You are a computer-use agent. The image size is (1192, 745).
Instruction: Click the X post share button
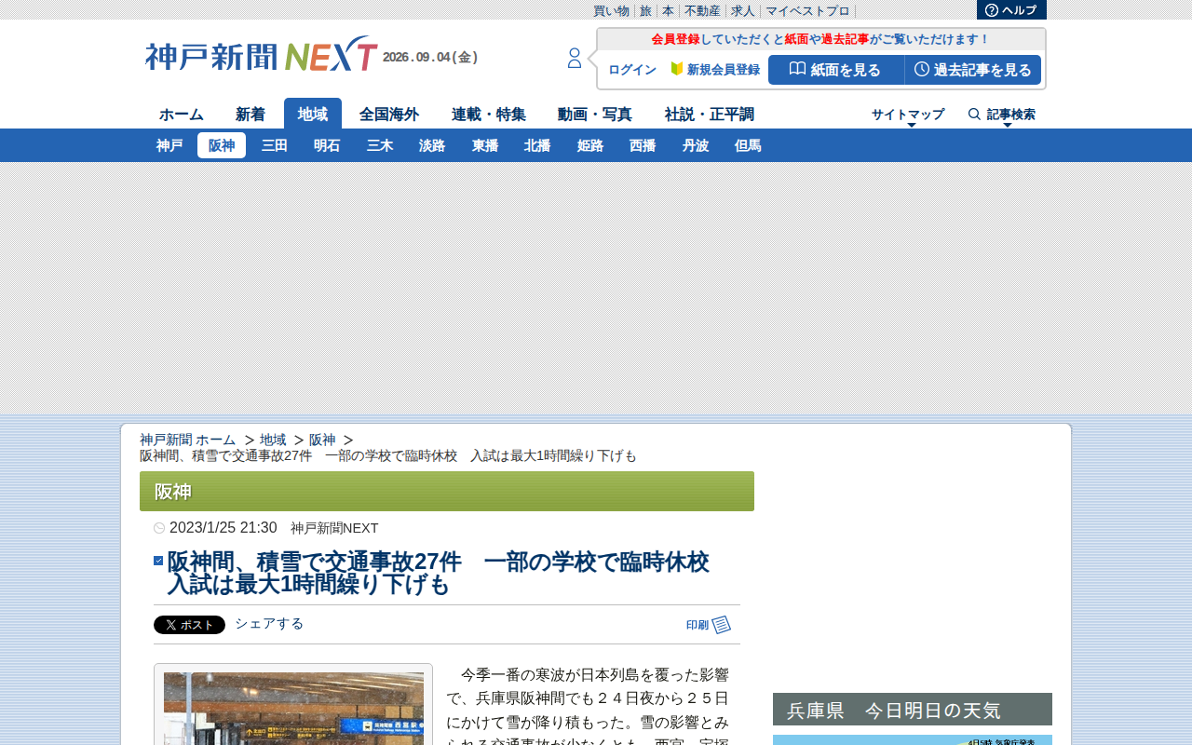pos(189,625)
